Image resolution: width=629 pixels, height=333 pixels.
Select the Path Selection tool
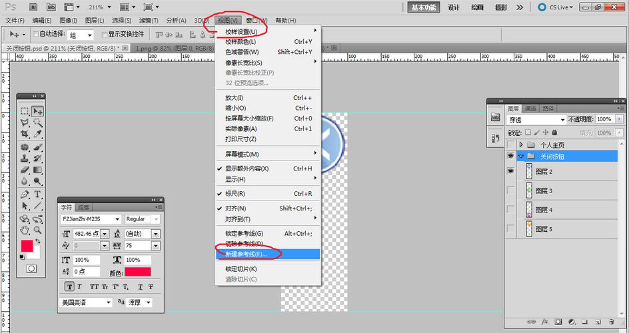coord(25,206)
